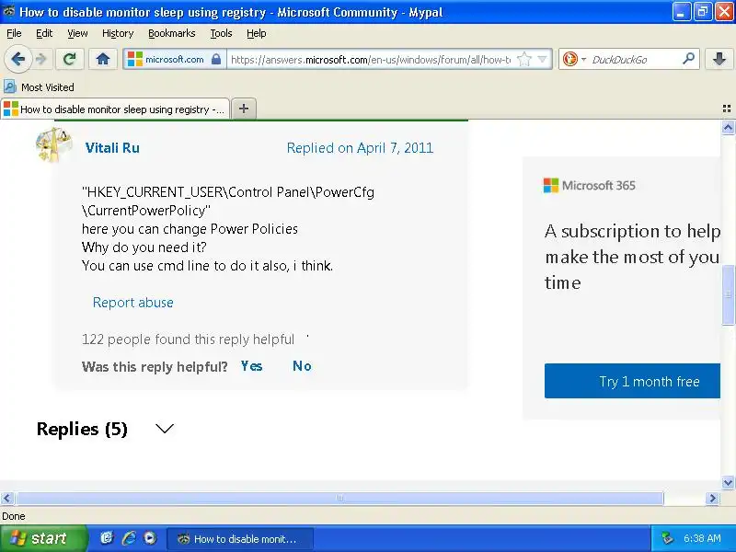
Task: Select the 'How to disable monitor sleep' tab
Action: [115, 109]
